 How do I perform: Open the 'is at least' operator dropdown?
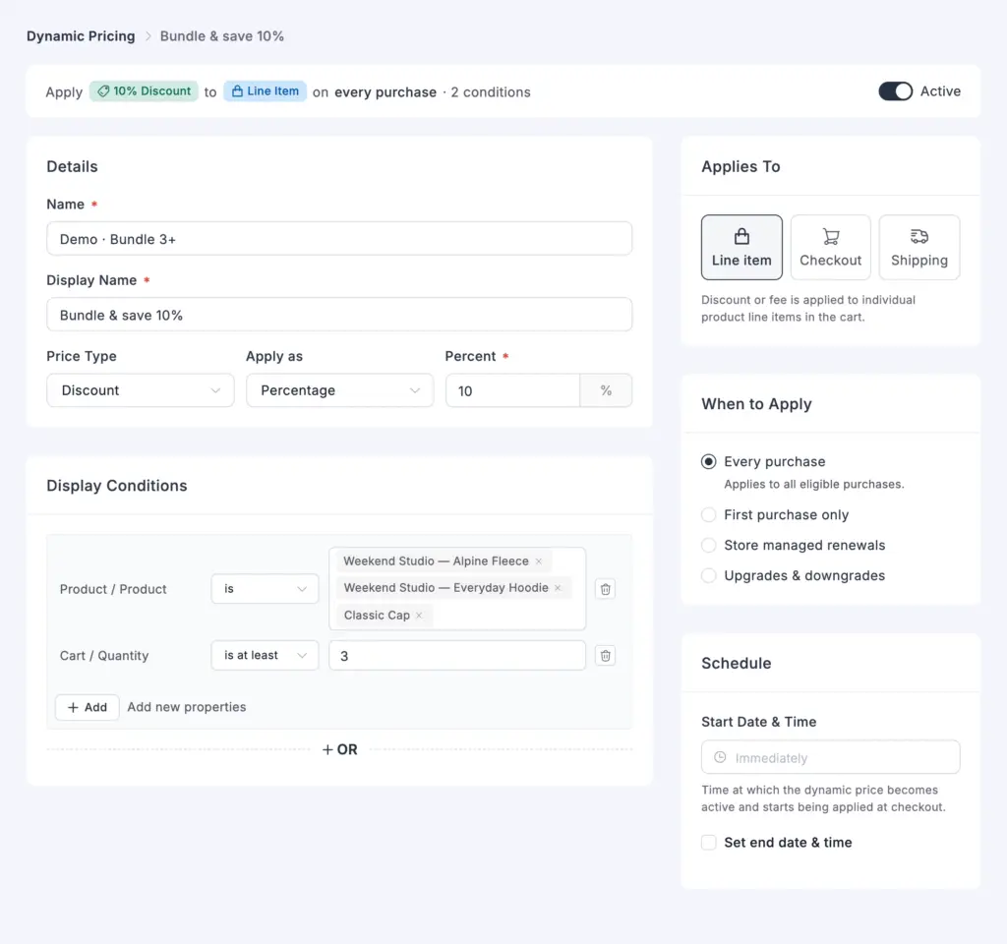pyautogui.click(x=265, y=656)
